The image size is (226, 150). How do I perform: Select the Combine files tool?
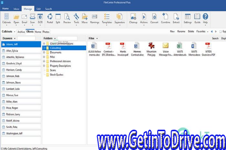pos(165,19)
